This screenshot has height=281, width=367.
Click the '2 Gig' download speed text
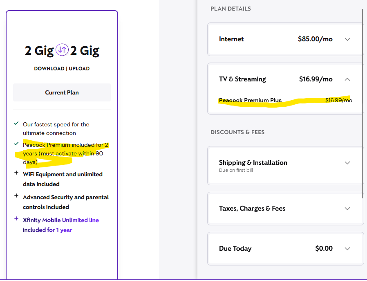tap(39, 51)
